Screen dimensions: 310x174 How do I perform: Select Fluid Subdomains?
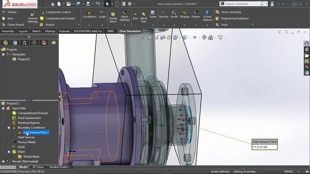[x=29, y=118]
